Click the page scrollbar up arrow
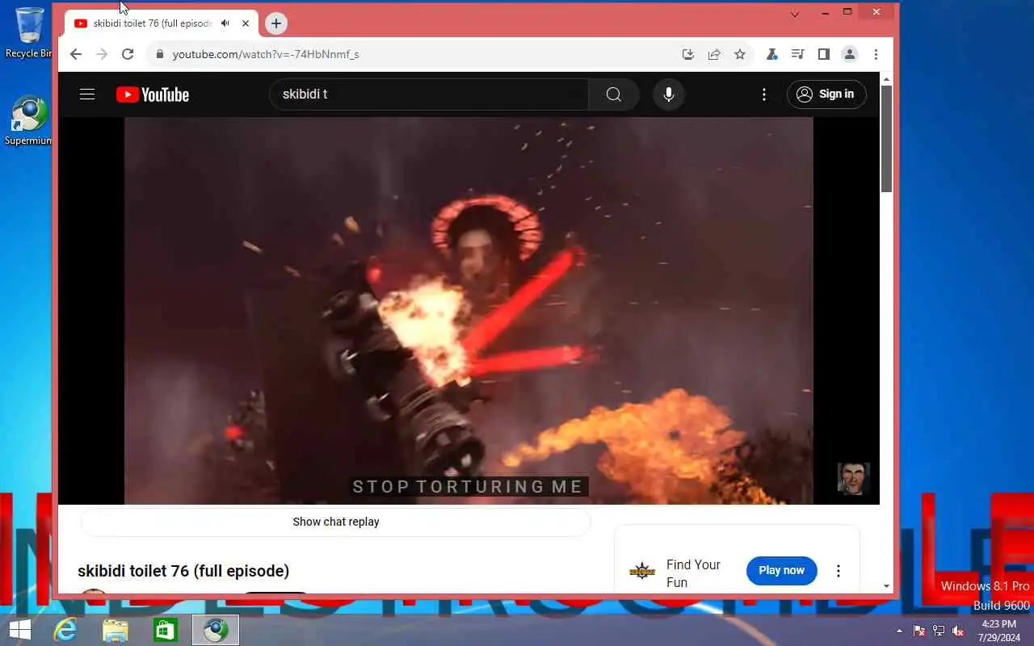The height and width of the screenshot is (646, 1034). [x=886, y=79]
